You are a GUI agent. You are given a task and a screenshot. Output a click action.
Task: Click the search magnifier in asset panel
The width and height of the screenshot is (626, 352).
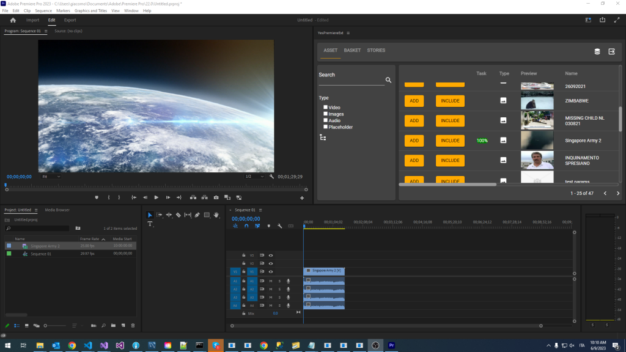point(388,80)
